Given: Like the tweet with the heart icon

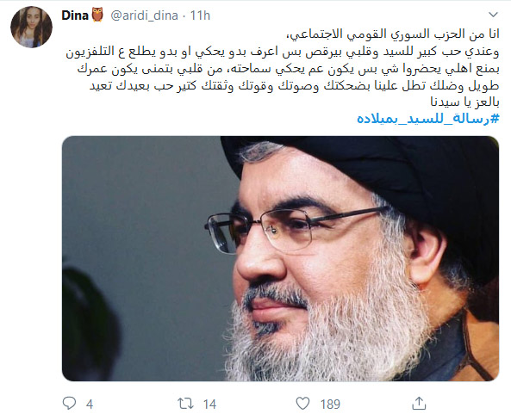Looking at the screenshot, I should coord(302,404).
